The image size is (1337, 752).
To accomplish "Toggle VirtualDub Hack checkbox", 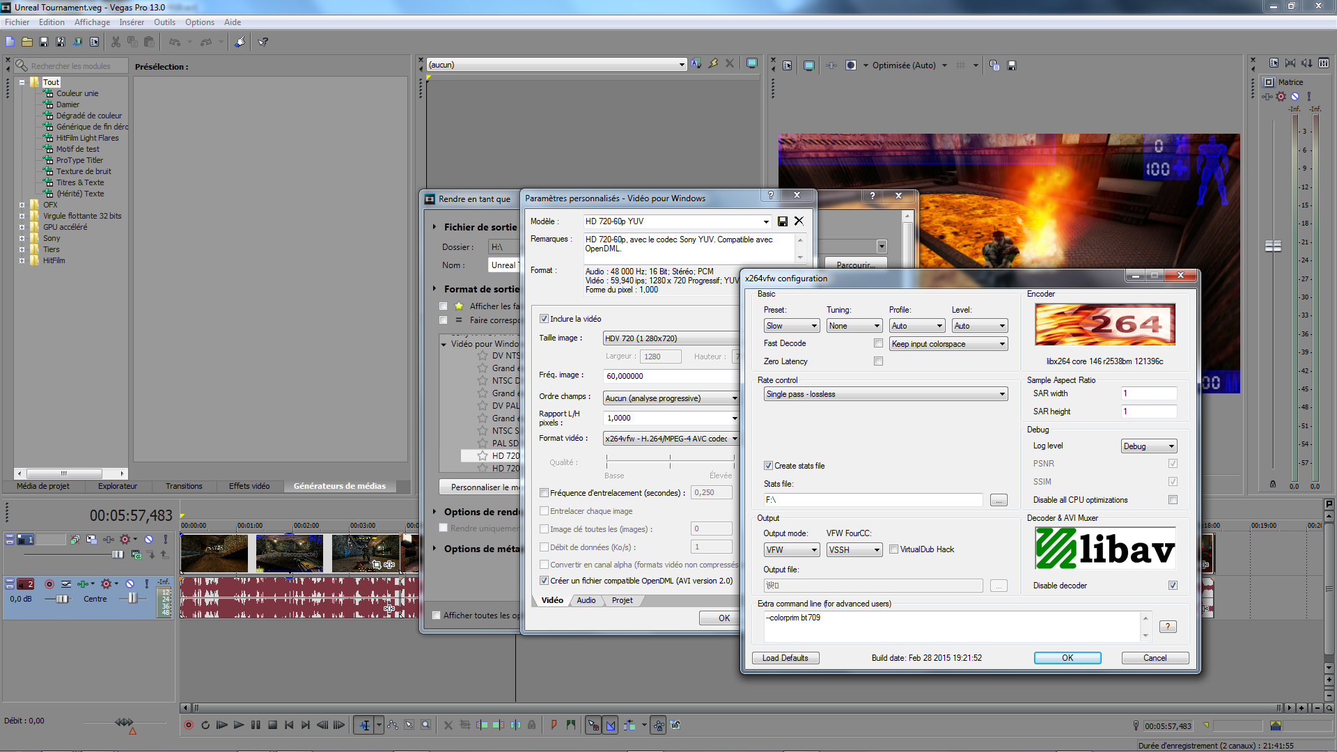I will coord(893,549).
